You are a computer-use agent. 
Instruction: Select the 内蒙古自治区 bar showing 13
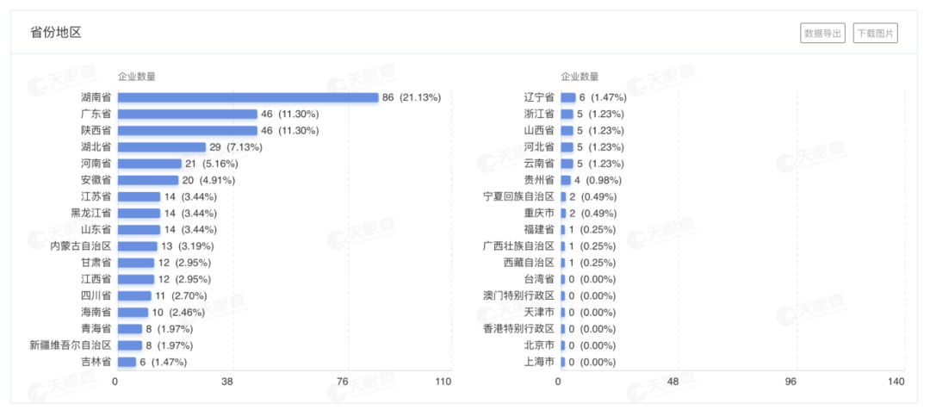[137, 246]
